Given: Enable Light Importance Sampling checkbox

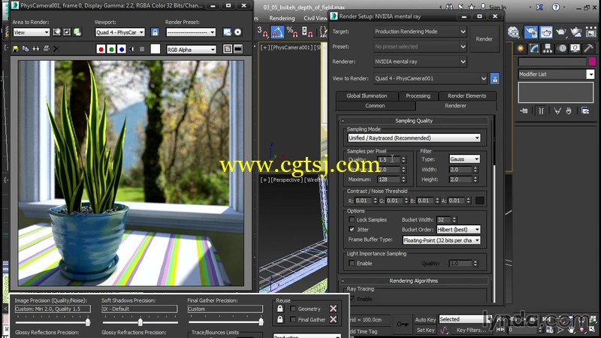Looking at the screenshot, I should point(352,264).
